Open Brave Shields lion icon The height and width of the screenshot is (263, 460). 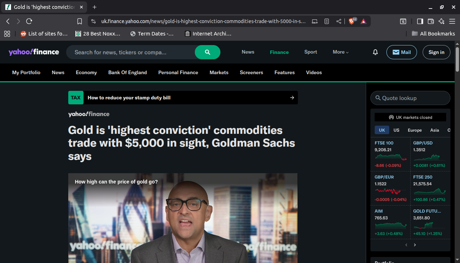click(x=352, y=21)
